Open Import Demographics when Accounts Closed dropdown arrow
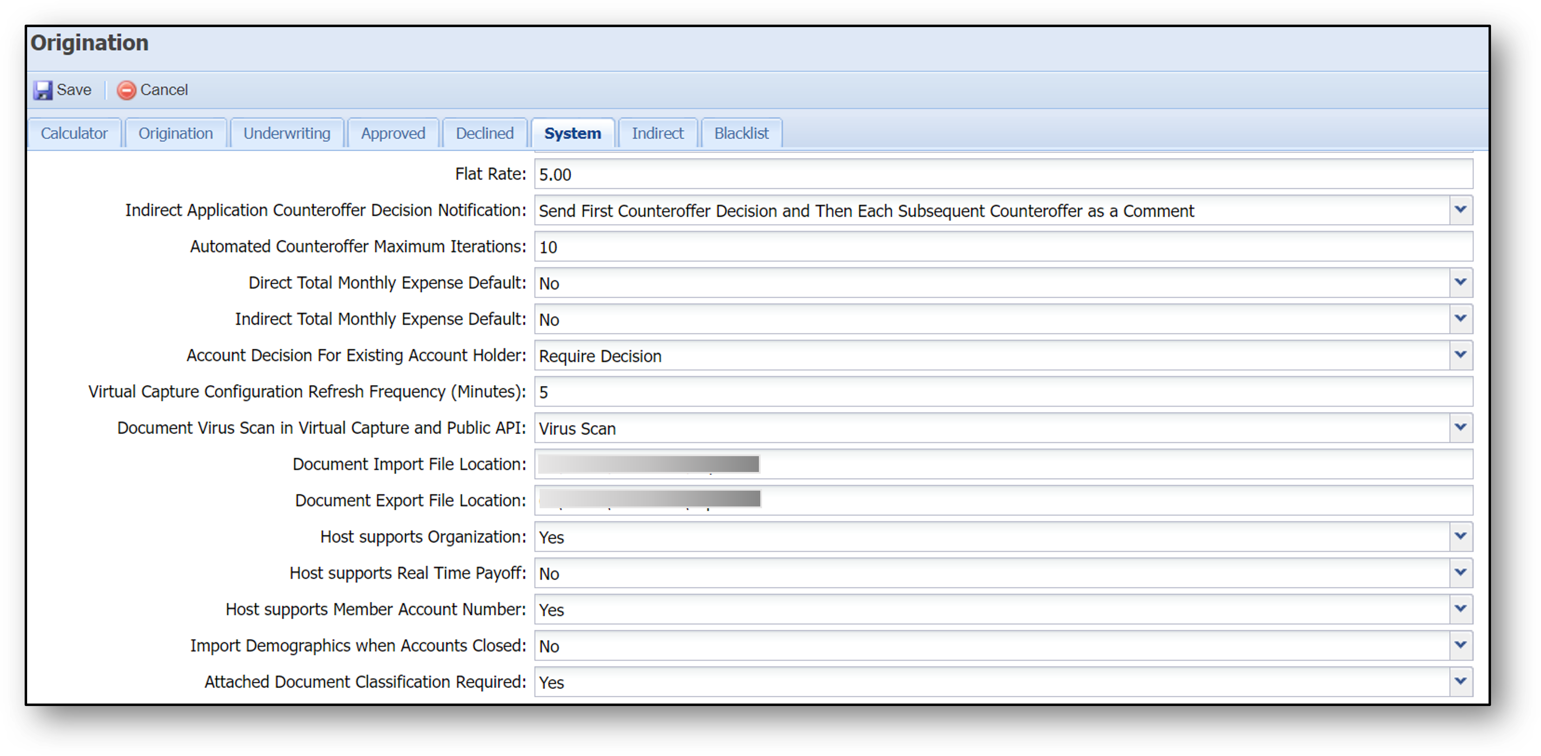The width and height of the screenshot is (1541, 756). click(x=1460, y=646)
